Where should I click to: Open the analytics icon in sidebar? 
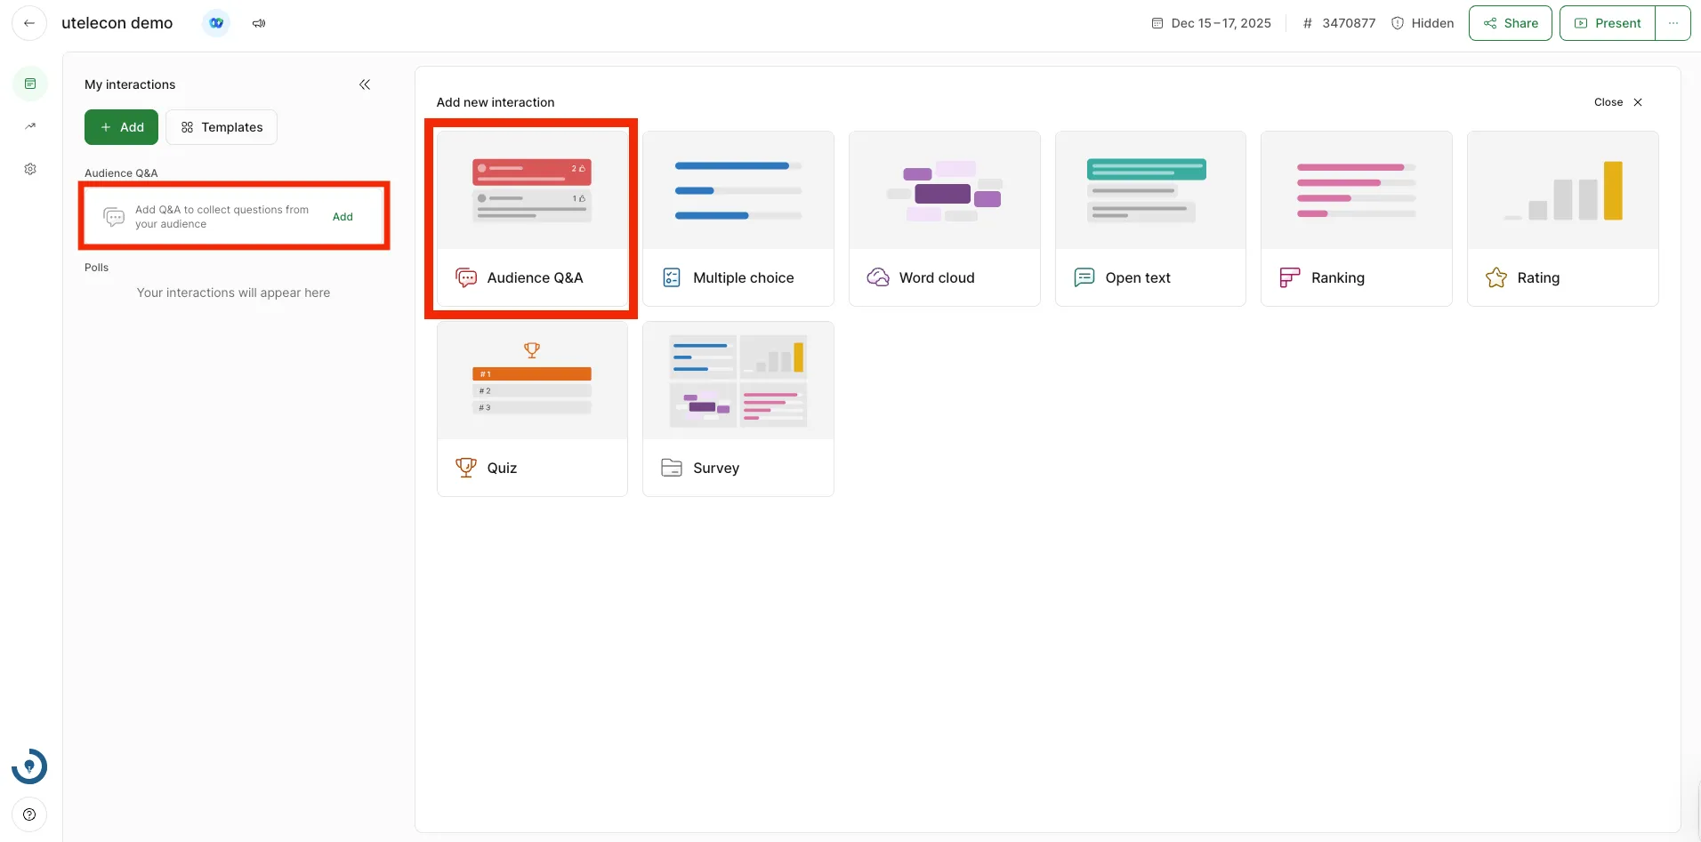pyautogui.click(x=30, y=126)
